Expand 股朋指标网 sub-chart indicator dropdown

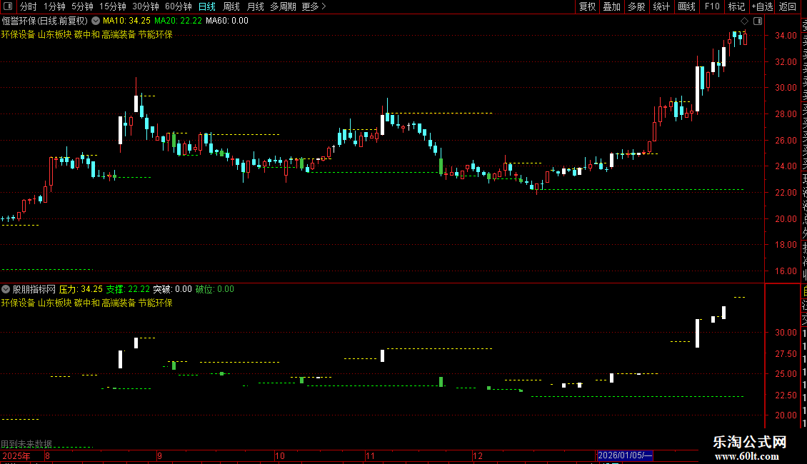[6, 289]
